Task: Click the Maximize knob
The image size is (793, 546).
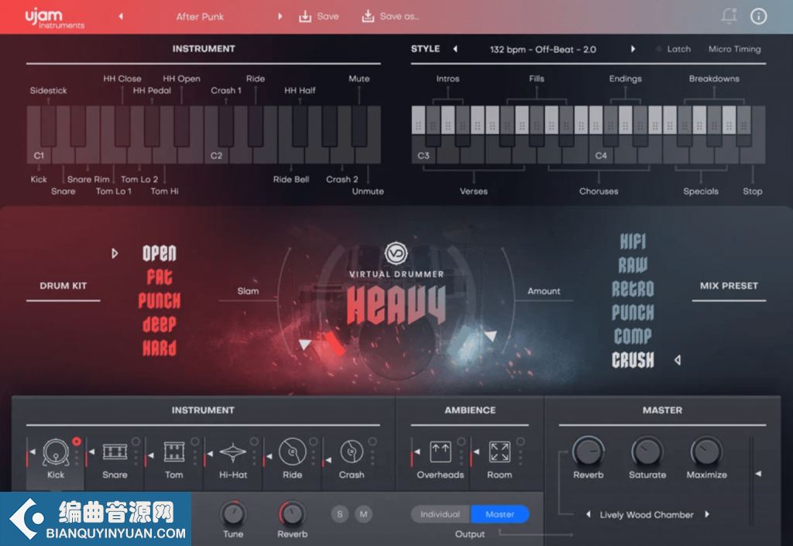Action: tap(706, 451)
